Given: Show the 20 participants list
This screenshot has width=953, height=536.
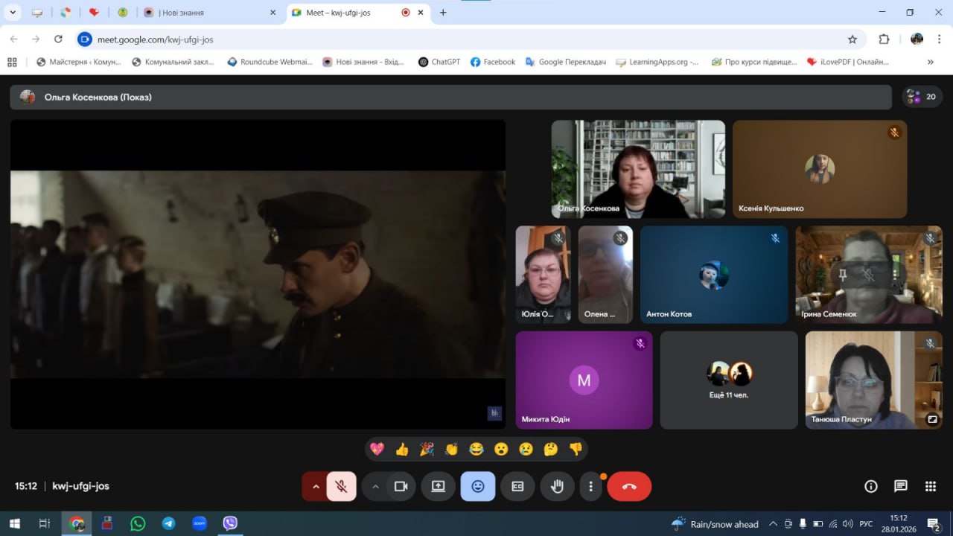Looking at the screenshot, I should 922,97.
